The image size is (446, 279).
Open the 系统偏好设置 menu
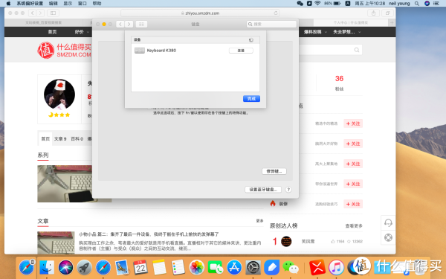30,4
